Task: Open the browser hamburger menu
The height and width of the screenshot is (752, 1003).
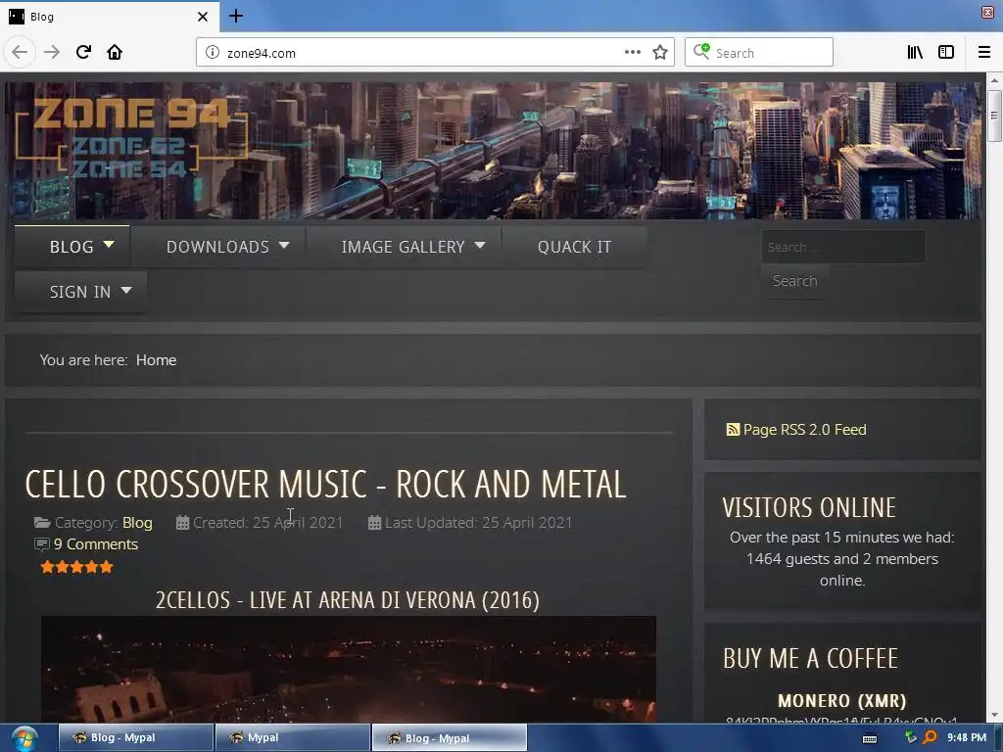Action: (984, 53)
